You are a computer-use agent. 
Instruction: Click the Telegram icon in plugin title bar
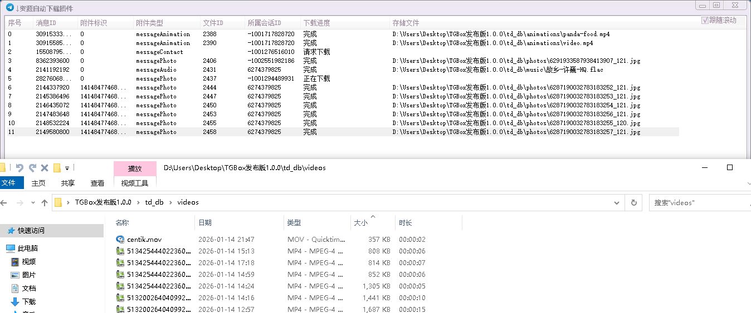(10, 8)
